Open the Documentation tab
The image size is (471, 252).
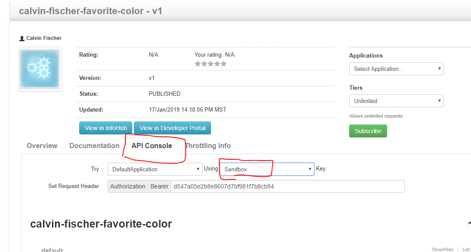tap(94, 146)
